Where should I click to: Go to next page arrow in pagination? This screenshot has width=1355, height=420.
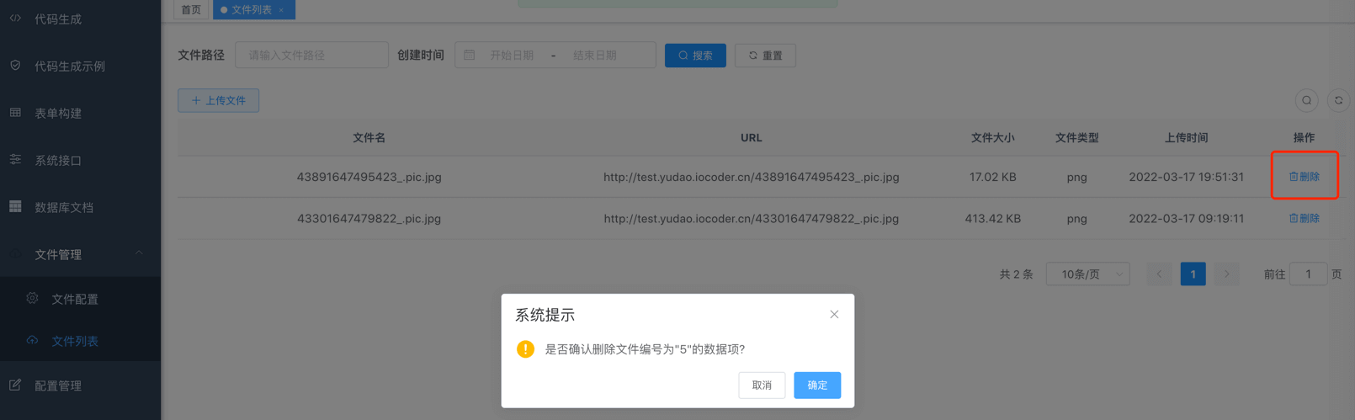point(1226,274)
